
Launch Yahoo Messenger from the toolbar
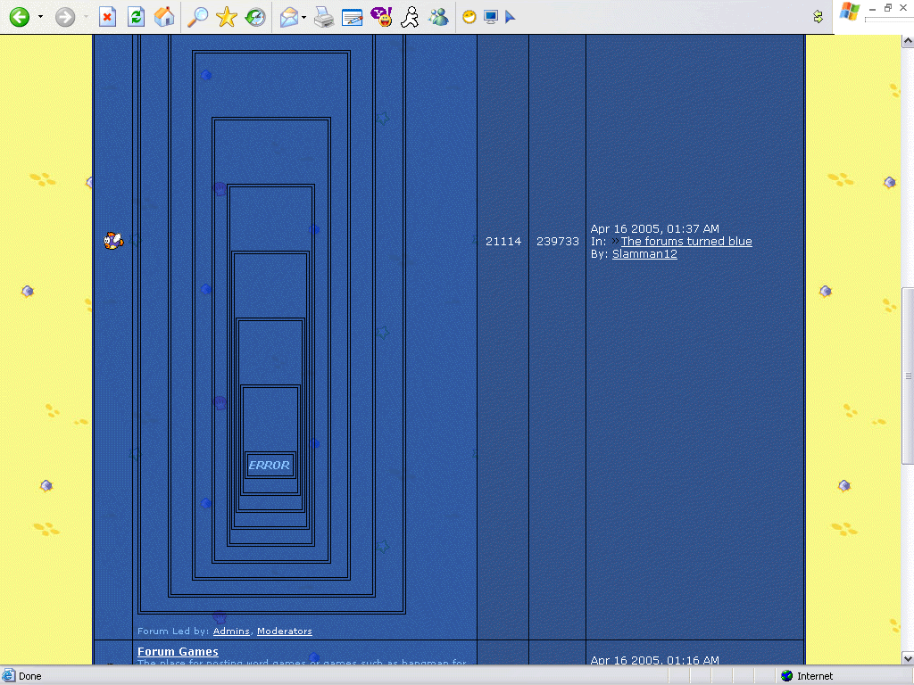pyautogui.click(x=381, y=17)
